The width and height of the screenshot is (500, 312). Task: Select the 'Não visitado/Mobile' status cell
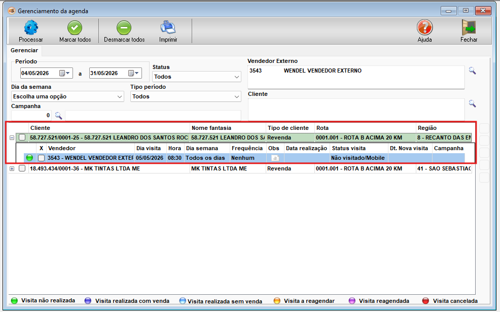pos(359,158)
